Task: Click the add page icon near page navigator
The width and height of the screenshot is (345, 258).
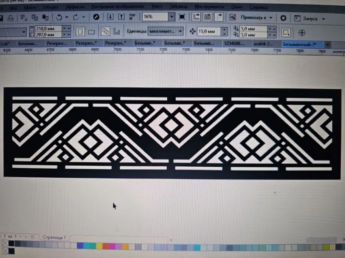Action: [x=33, y=236]
